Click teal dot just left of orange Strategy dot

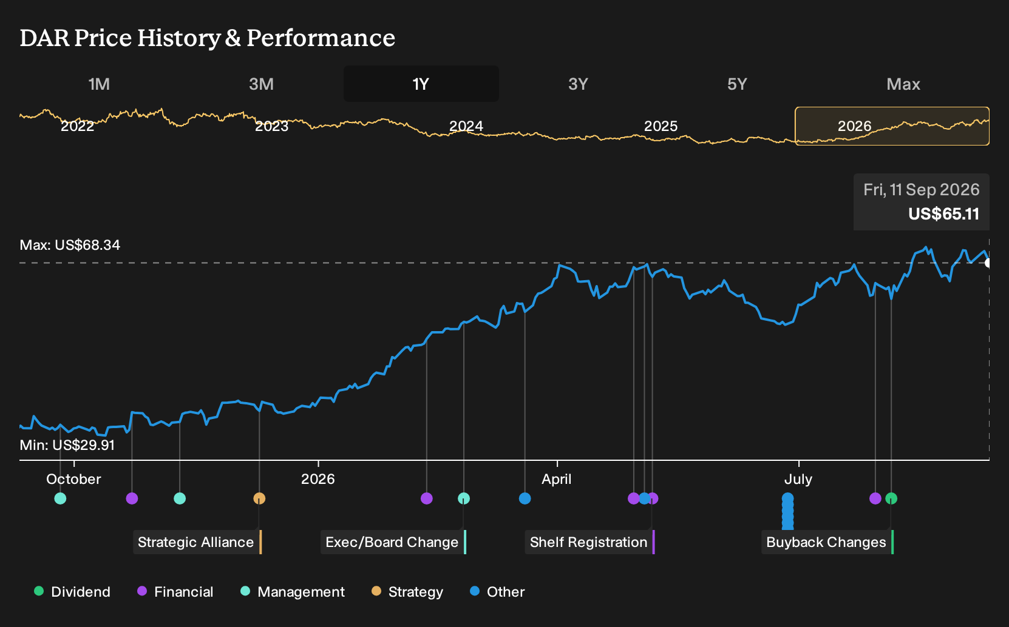pos(180,498)
